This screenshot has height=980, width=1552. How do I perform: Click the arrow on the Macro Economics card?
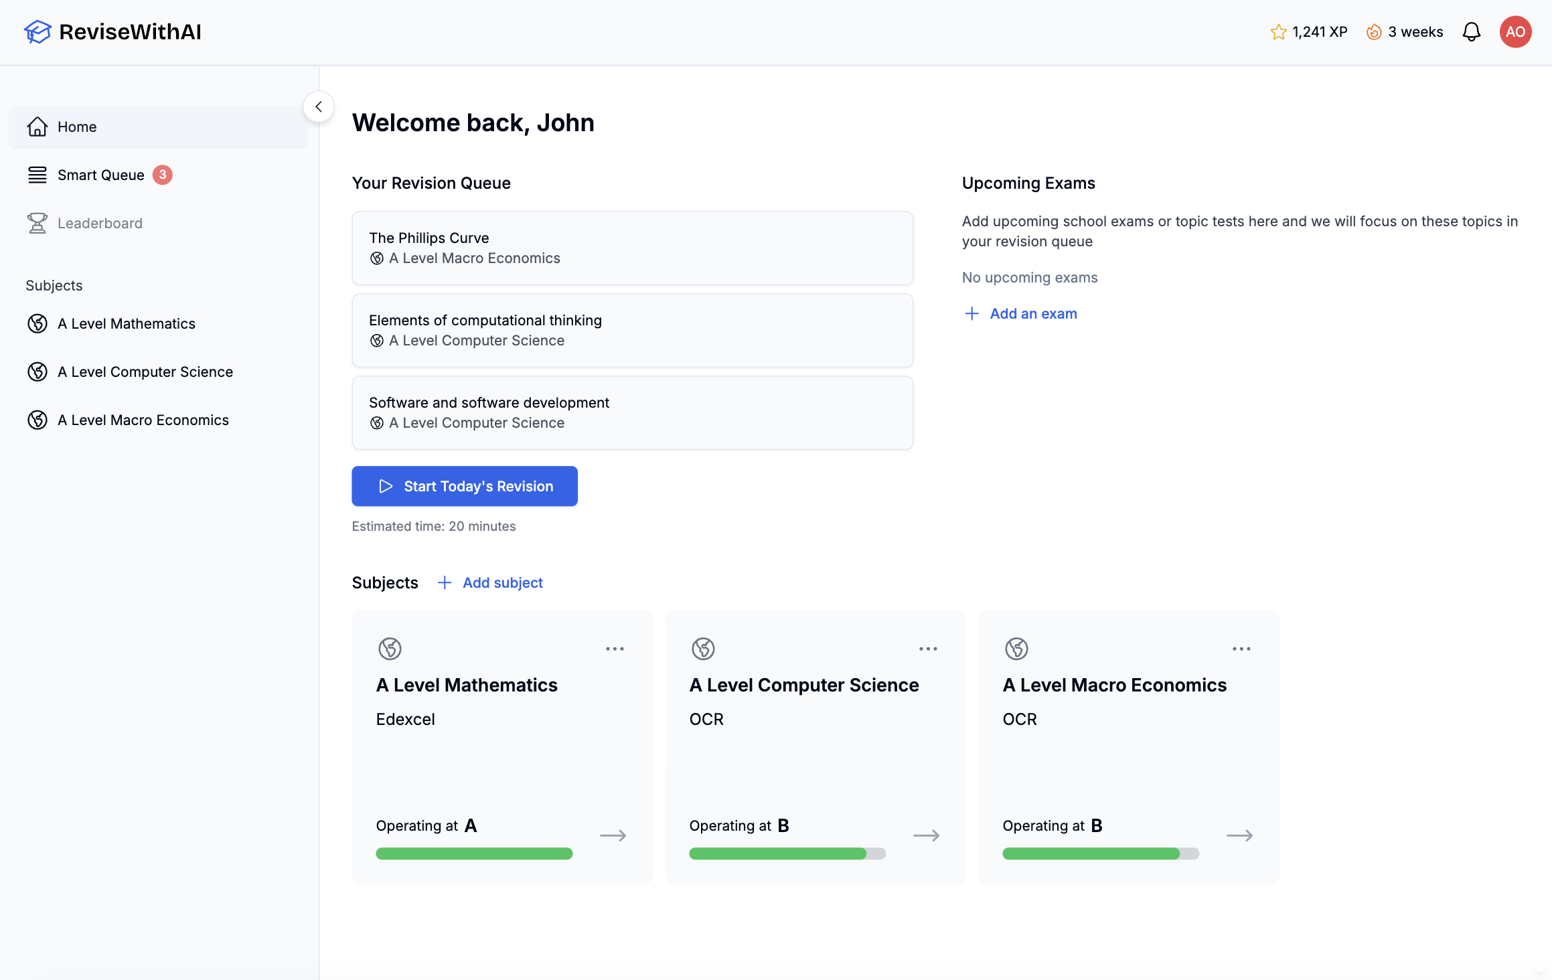coord(1239,835)
